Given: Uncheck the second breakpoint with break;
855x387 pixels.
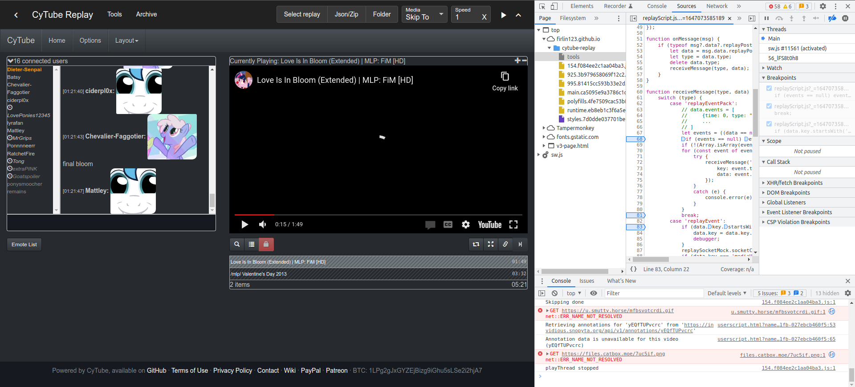Looking at the screenshot, I should [769, 106].
